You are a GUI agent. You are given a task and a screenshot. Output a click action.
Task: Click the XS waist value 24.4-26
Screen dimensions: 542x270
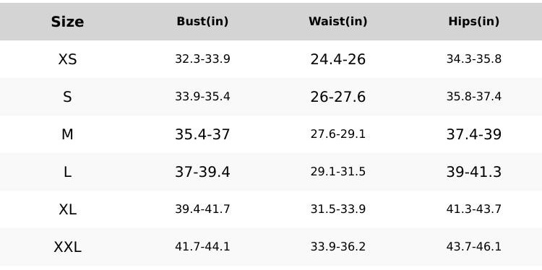pos(337,59)
